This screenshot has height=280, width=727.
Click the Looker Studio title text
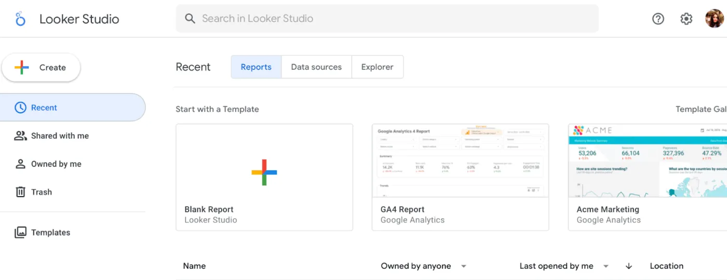pyautogui.click(x=79, y=19)
